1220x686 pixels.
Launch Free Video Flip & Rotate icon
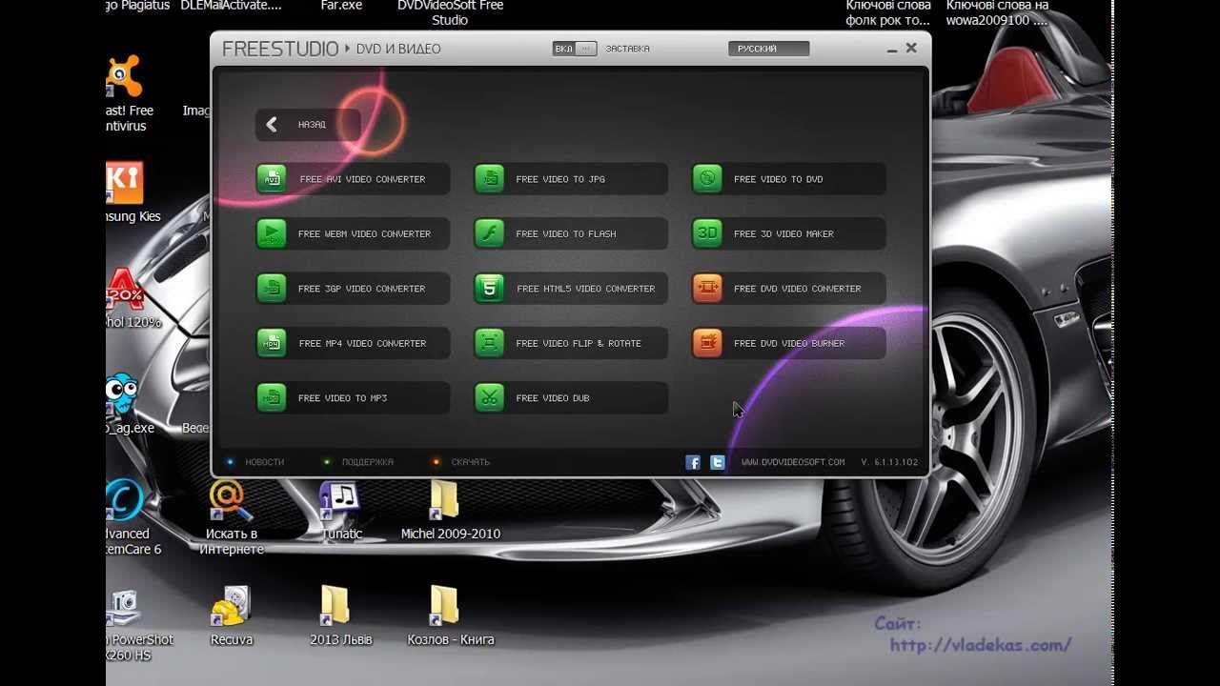click(490, 343)
